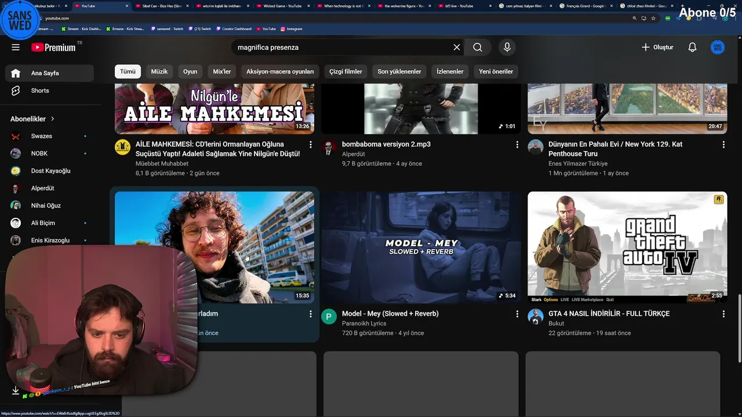This screenshot has width=742, height=417.
Task: Open the AİLE MAHKEMESİ video thumbnail
Action: pyautogui.click(x=214, y=109)
